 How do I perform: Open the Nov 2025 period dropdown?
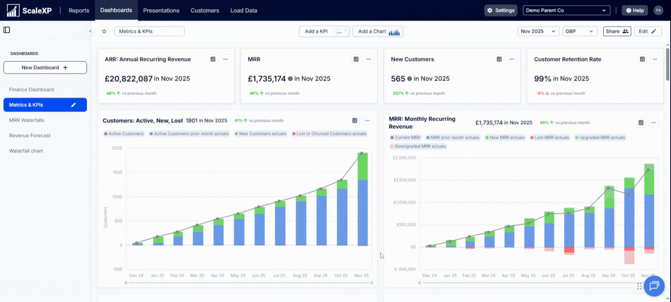tap(538, 31)
